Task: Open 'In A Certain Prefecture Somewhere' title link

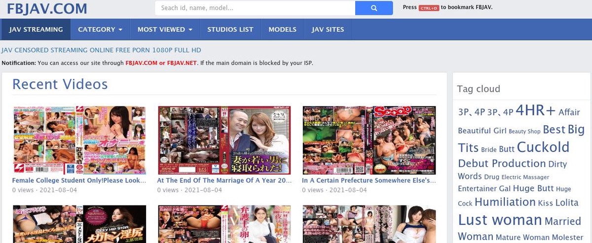Action: 369,181
